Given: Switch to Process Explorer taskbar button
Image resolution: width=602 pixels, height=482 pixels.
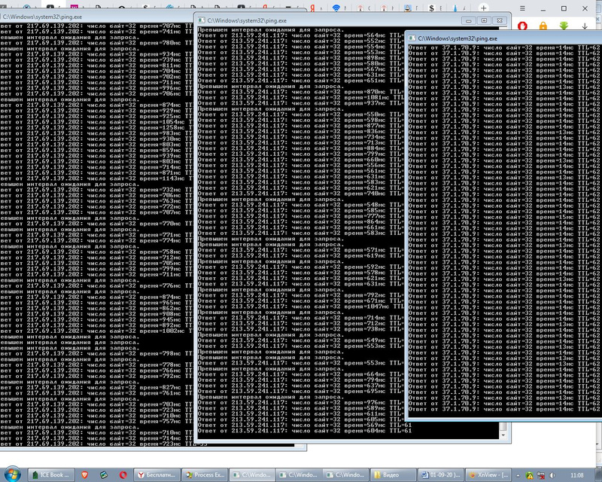Looking at the screenshot, I should (205, 474).
